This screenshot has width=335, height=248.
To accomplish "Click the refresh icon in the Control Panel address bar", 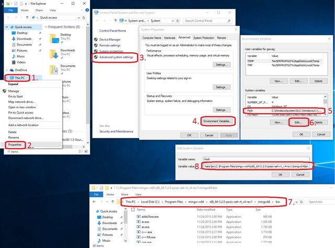I will (177, 21).
